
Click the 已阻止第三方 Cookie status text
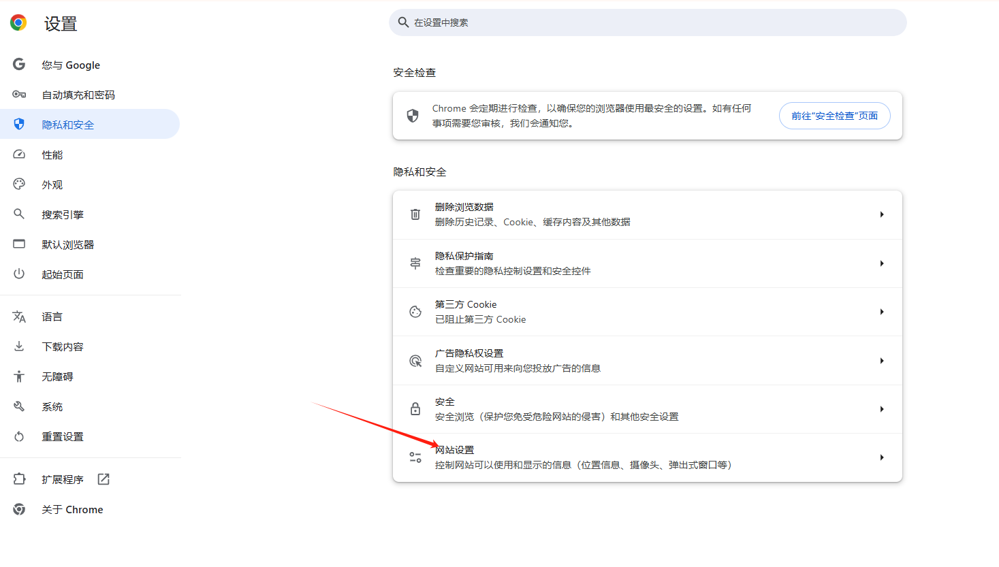point(481,319)
